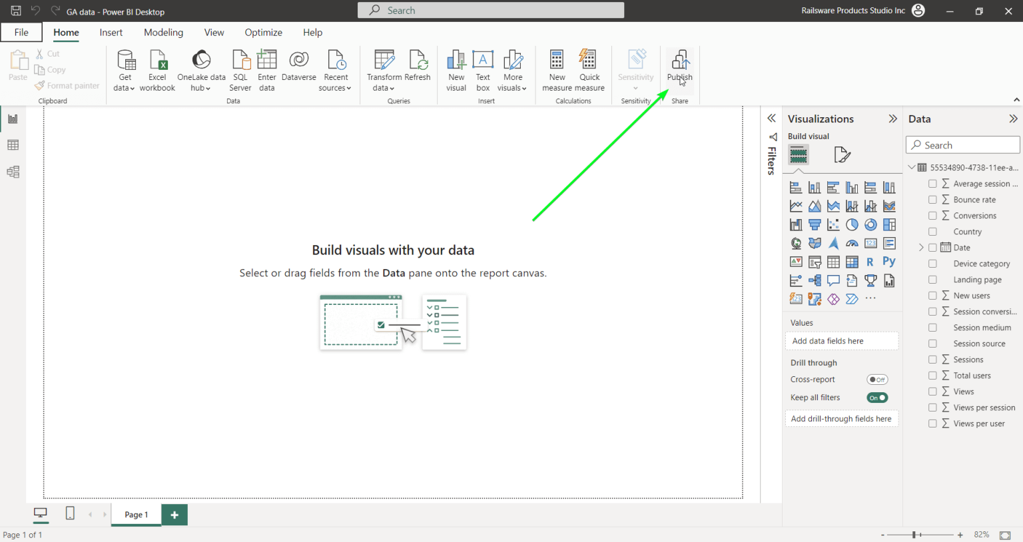
Task: Switch to the Modeling tab
Action: [x=163, y=32]
